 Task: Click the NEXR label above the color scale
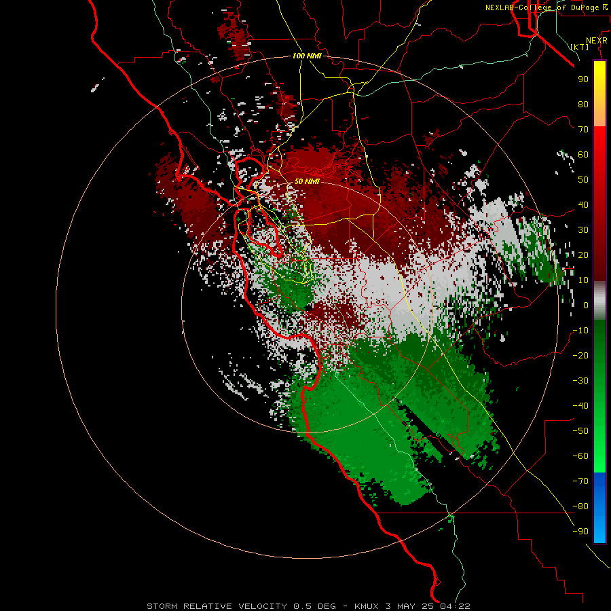597,41
